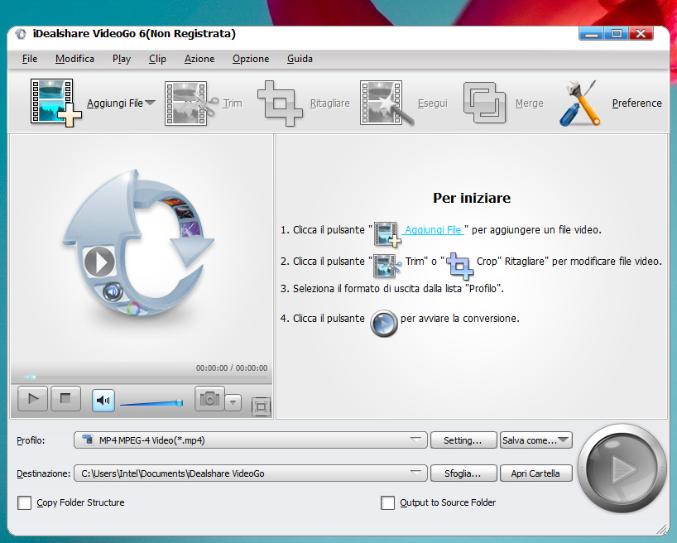Open the Opzione menu

250,59
